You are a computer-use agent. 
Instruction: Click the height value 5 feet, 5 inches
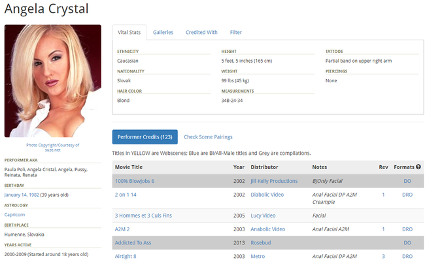click(x=246, y=61)
